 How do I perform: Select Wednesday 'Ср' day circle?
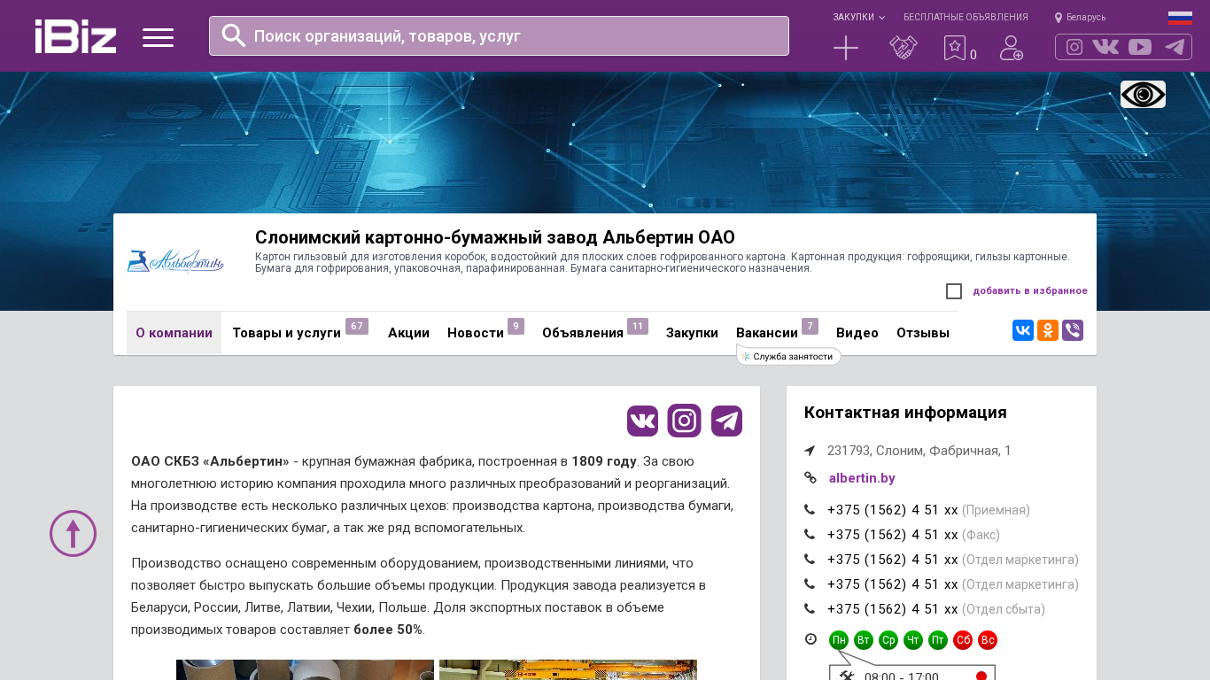[888, 640]
